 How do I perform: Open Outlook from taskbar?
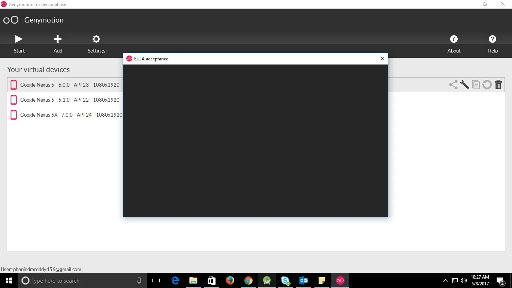tap(304, 280)
